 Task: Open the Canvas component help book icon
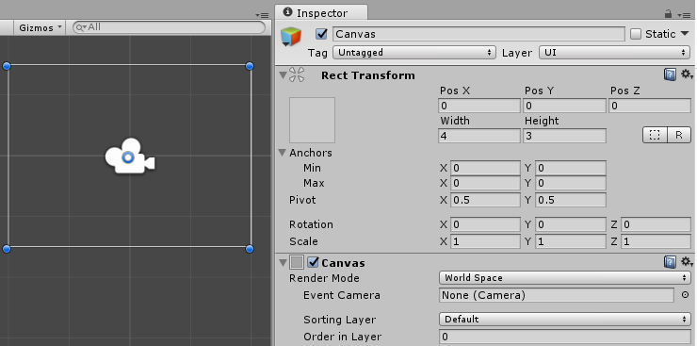[670, 262]
